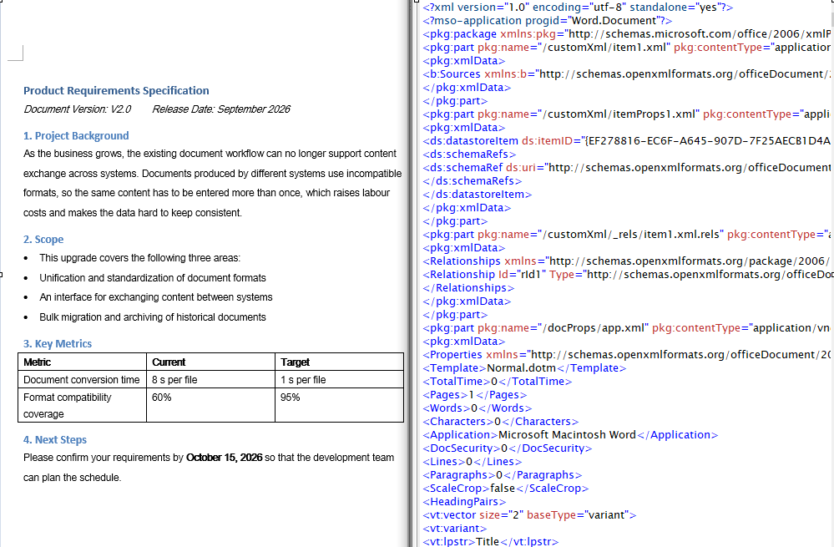This screenshot has width=834, height=547.
Task: Click the 'Document Version: V2.0' text
Action: [x=77, y=109]
